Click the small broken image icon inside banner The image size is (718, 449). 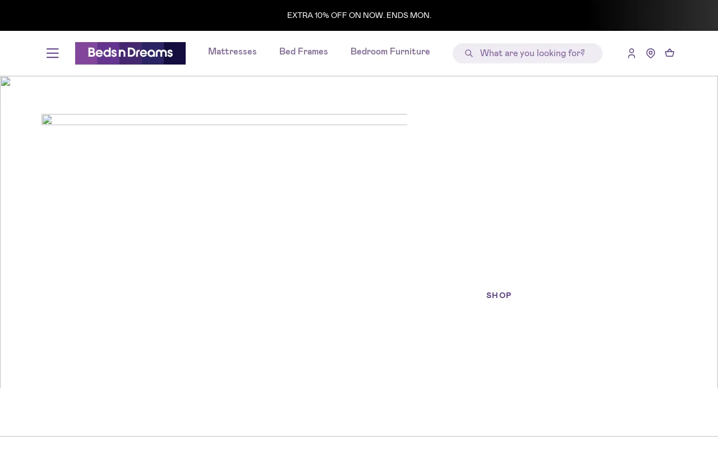click(x=47, y=120)
